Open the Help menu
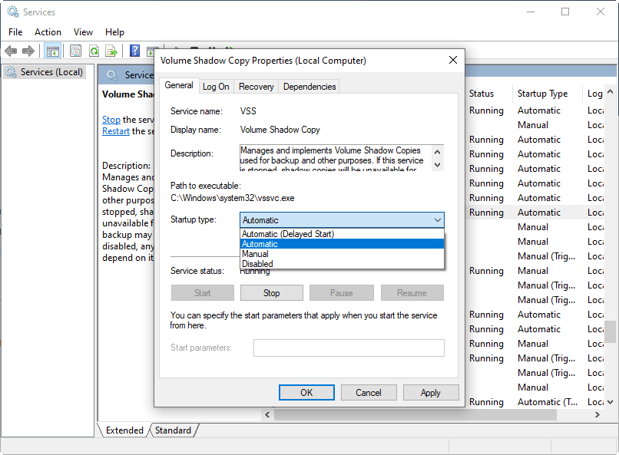 click(x=114, y=32)
